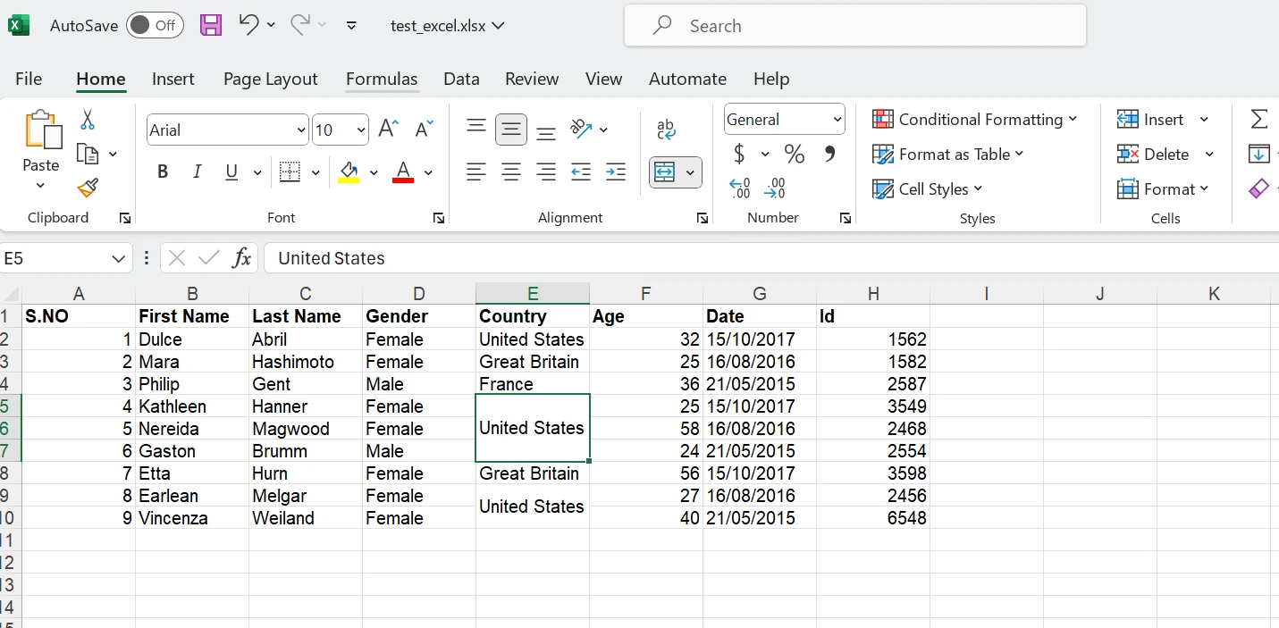Switch to the Formulas tab
The image size is (1279, 628).
(x=382, y=79)
